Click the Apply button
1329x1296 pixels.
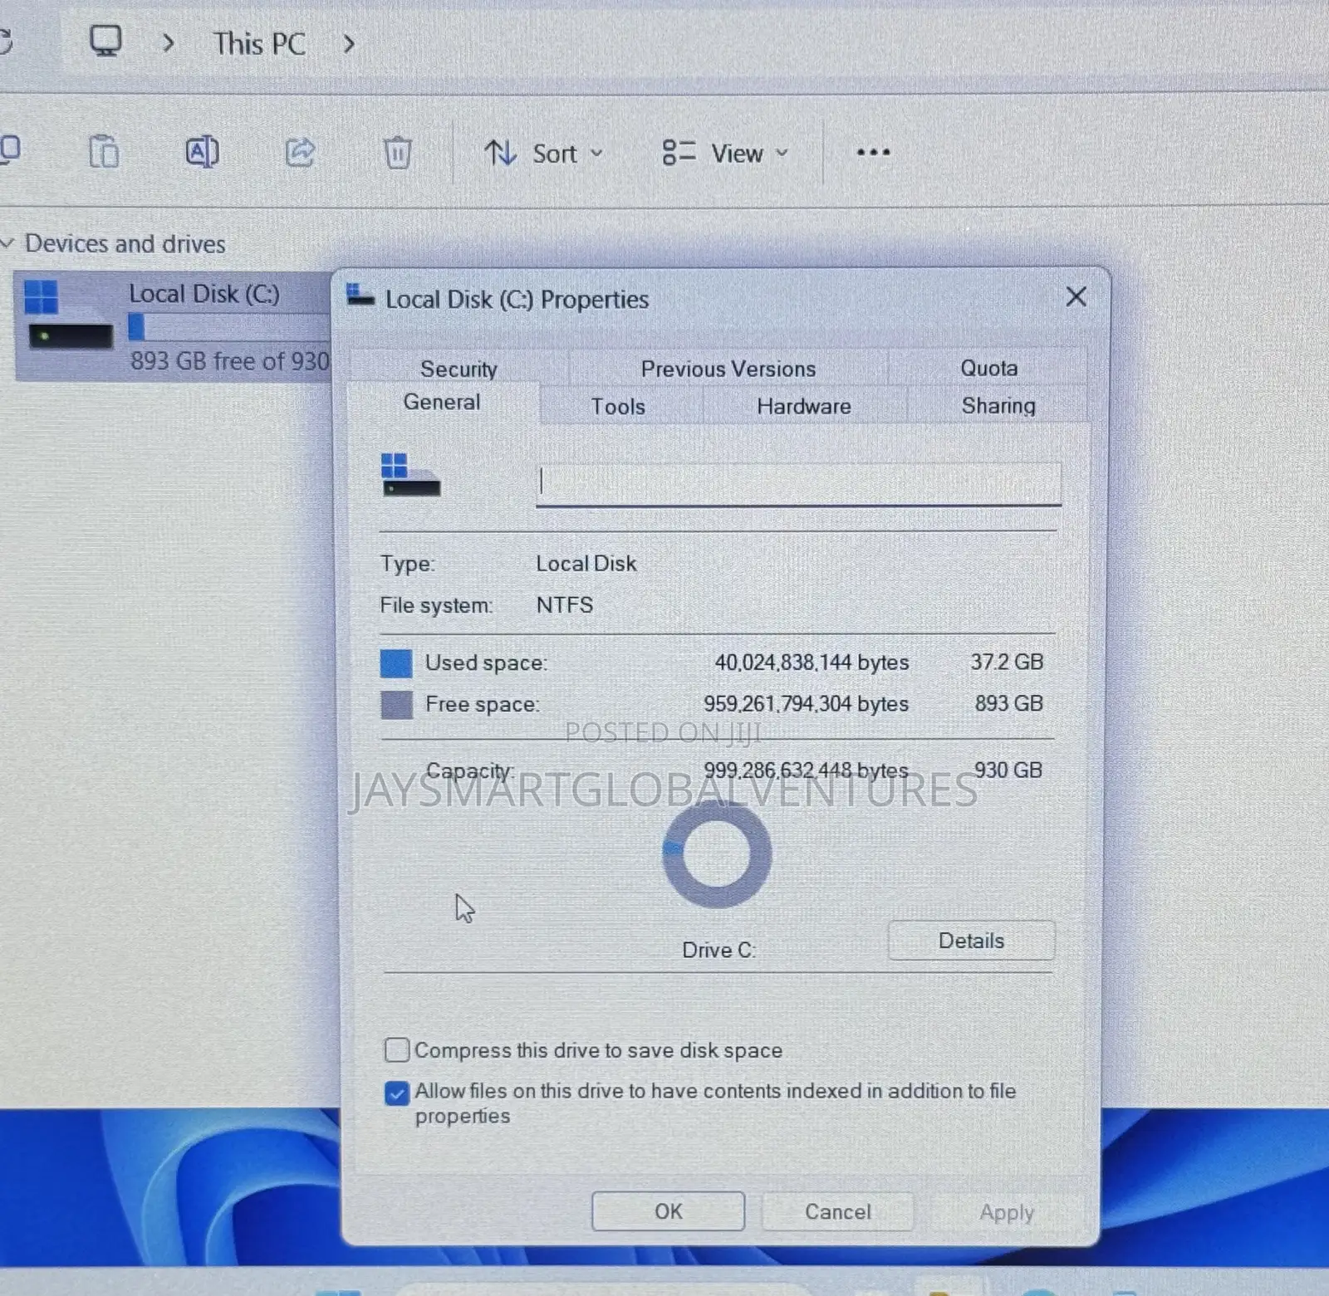(x=1007, y=1212)
